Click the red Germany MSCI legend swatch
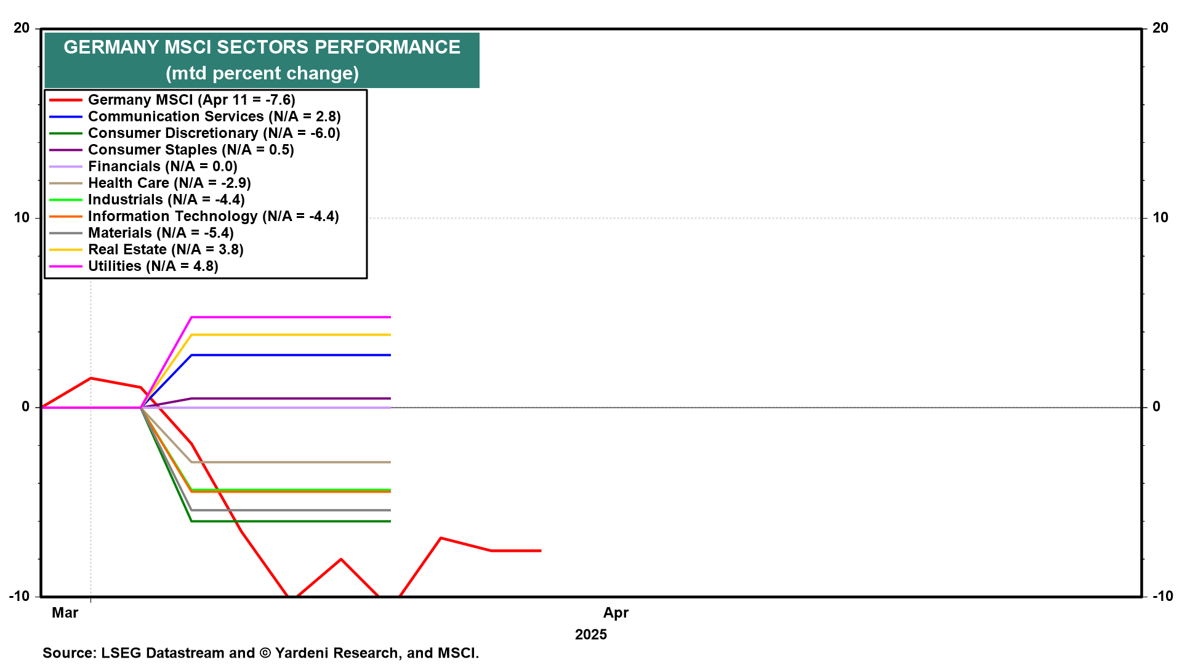 tap(65, 100)
